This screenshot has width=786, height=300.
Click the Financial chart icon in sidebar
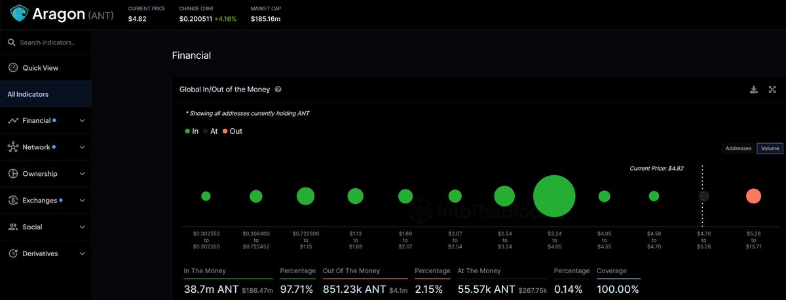point(13,121)
